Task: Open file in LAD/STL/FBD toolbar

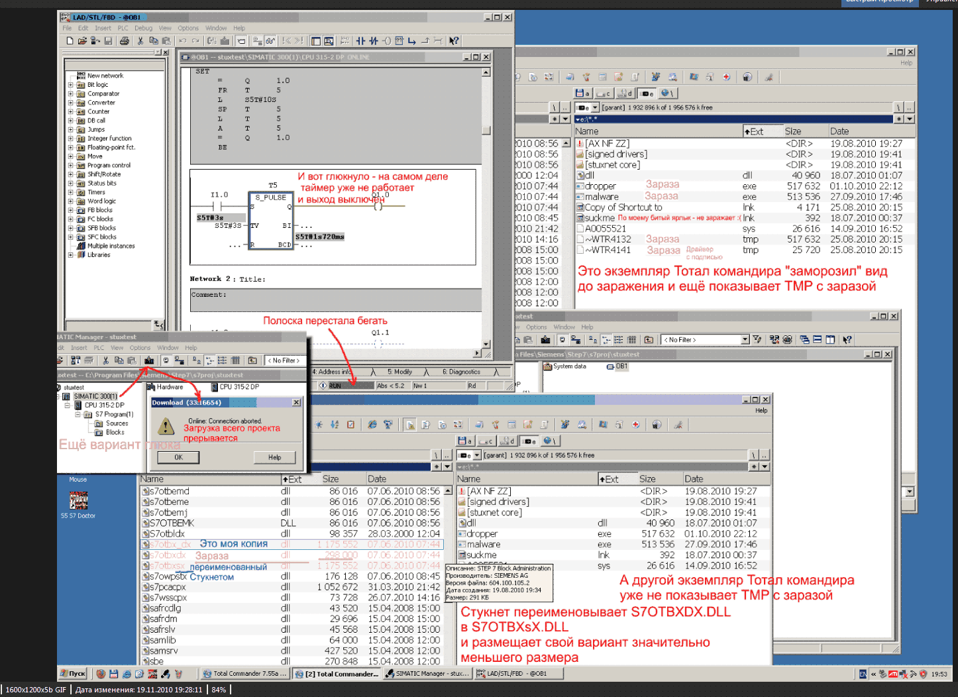Action: click(x=82, y=41)
